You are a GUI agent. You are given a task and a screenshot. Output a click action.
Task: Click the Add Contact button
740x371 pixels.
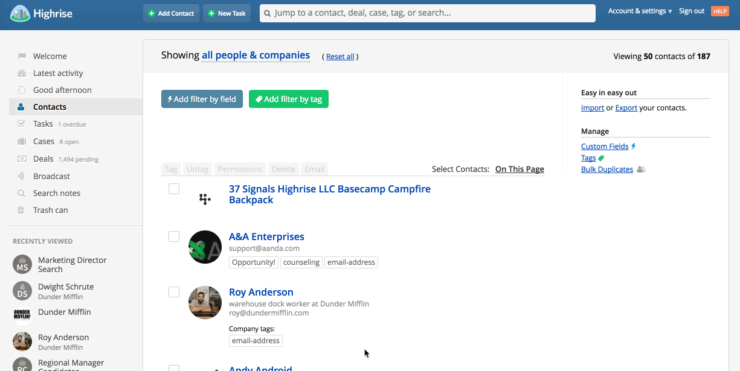click(x=171, y=13)
